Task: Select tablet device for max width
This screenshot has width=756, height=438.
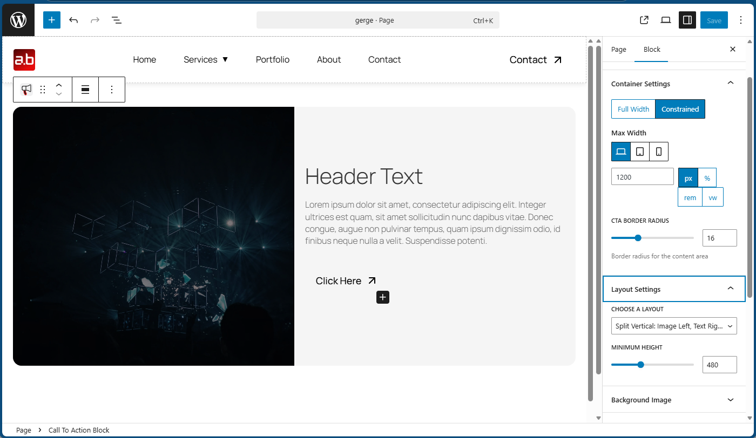Action: point(640,152)
